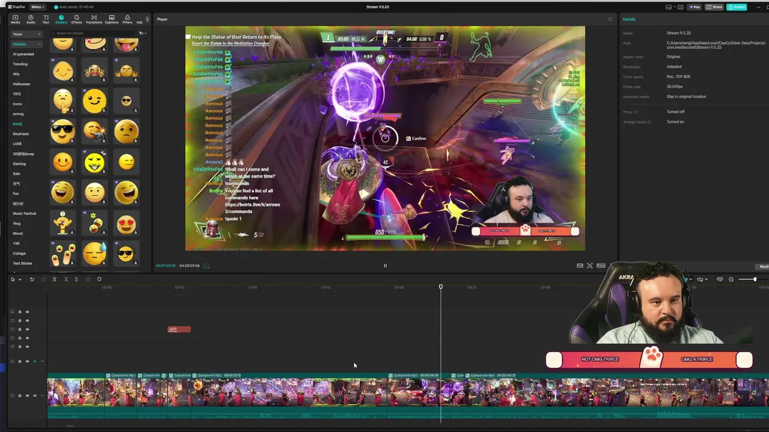Delete left of playhead tool
The image size is (769, 432).
[x=66, y=279]
